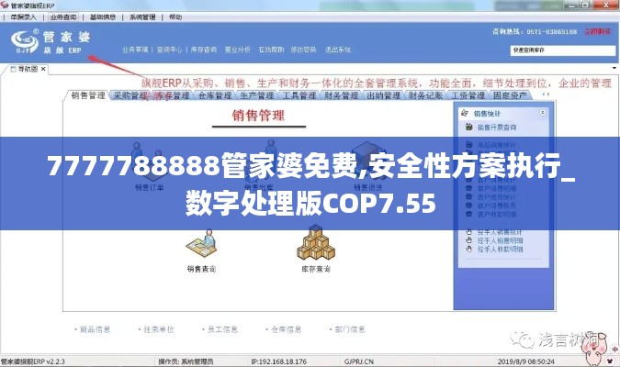Screen dimensions: 620x367
Task: Click the IP:192.168.18.176 status entry
Action: tap(278, 361)
